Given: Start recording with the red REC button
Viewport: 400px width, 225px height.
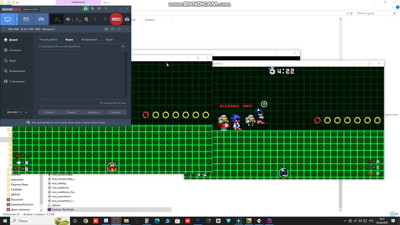Looking at the screenshot, I should coord(116,20).
